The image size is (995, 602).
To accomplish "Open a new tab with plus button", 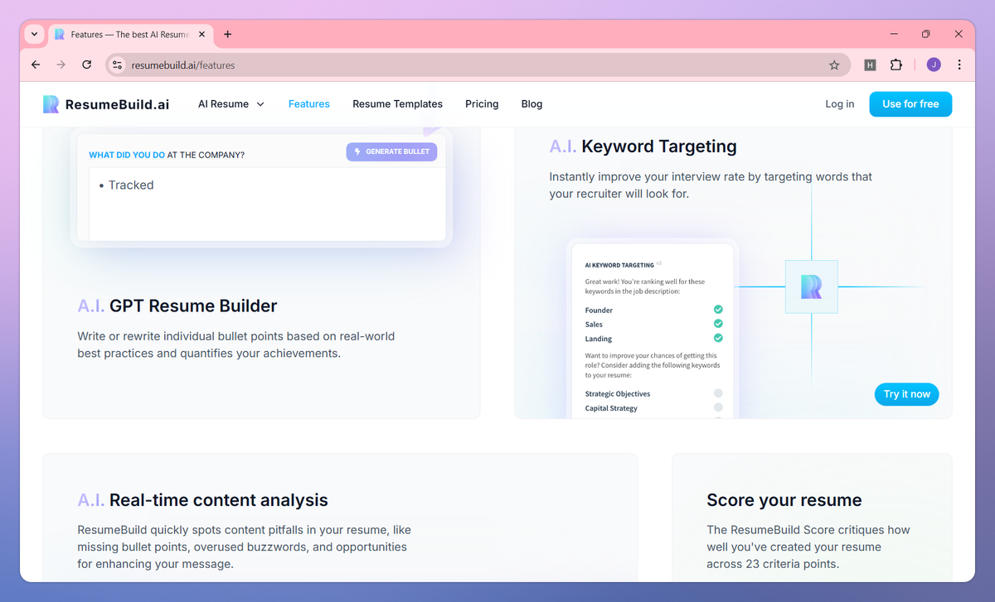I will [x=228, y=35].
